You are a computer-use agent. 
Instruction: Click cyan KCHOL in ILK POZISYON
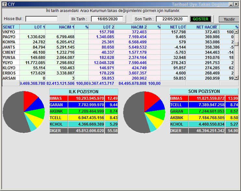tap(58, 124)
